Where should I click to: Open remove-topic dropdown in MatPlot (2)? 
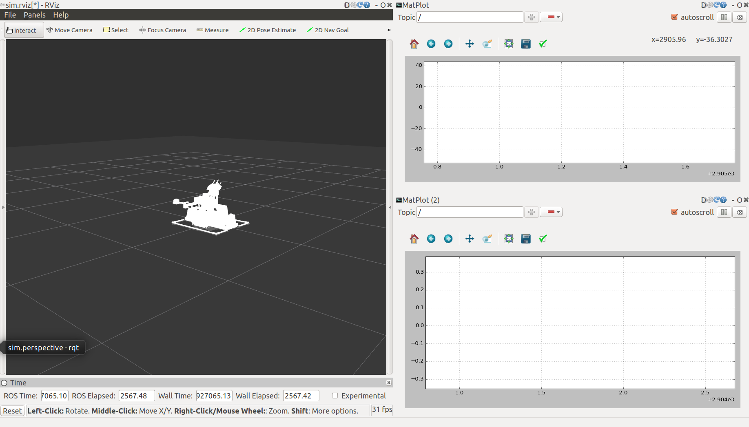pos(551,212)
